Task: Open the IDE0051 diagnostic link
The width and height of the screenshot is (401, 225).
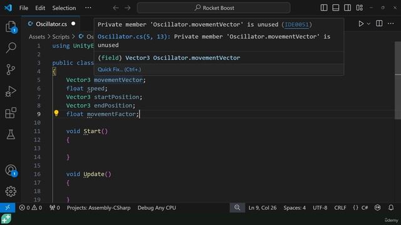Action: pyautogui.click(x=296, y=24)
